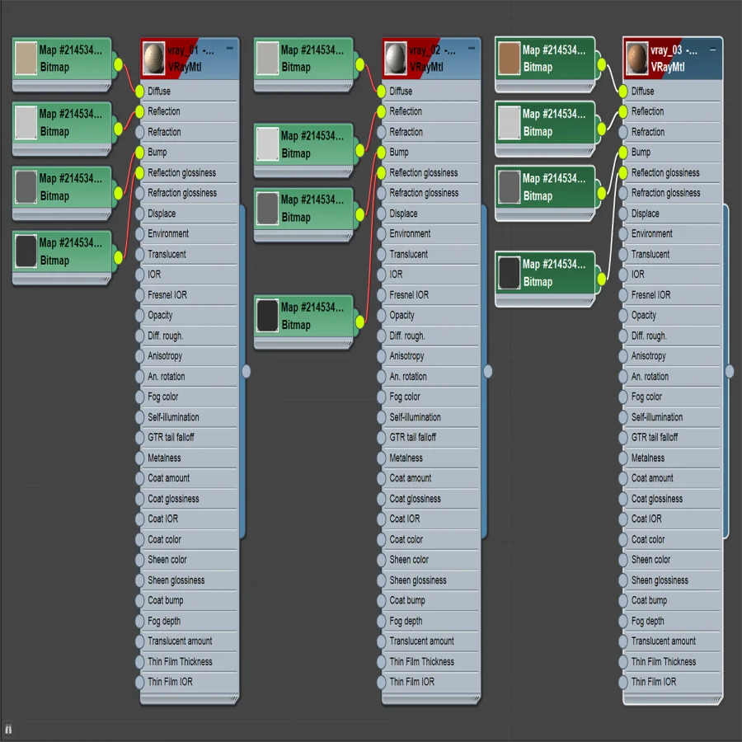Select the Self-illumination slot on vray_03
Screen dimensions: 742x742
[673, 417]
